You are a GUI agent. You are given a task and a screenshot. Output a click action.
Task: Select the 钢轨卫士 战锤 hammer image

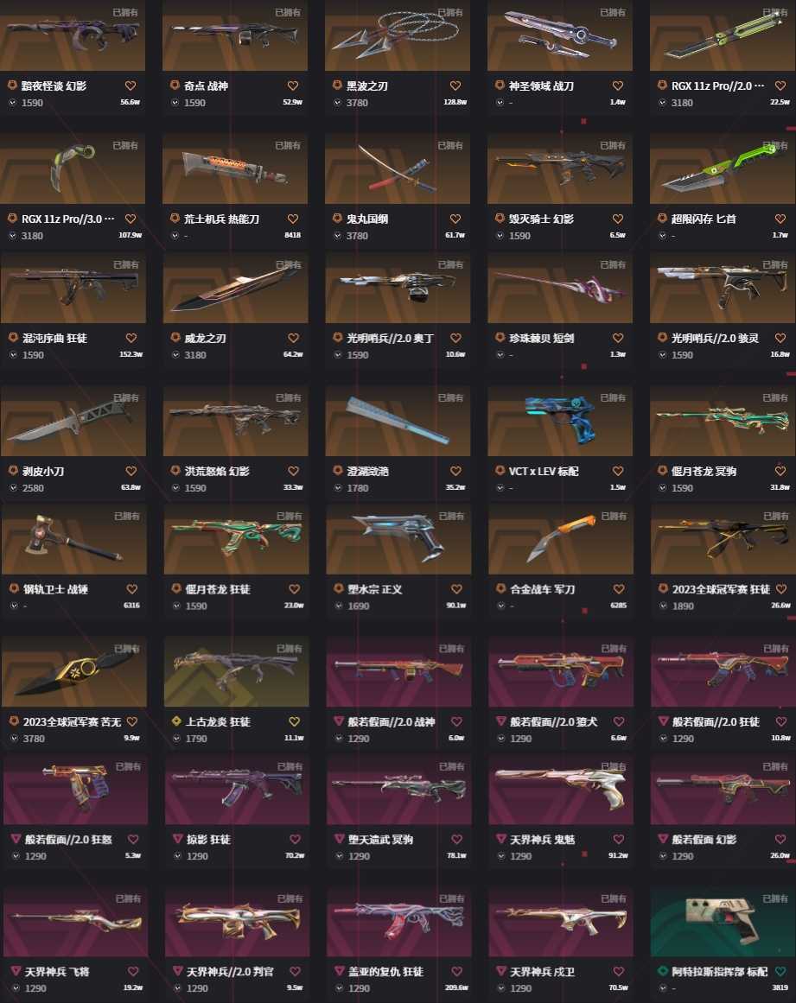pos(73,538)
